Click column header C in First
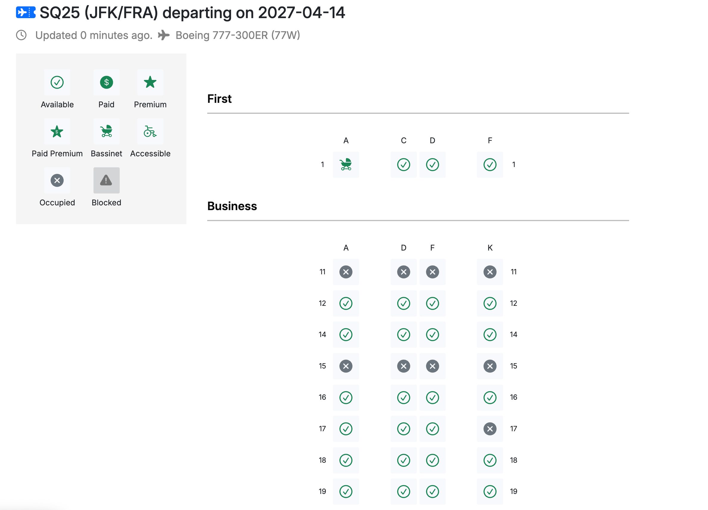This screenshot has width=708, height=510. 404,141
